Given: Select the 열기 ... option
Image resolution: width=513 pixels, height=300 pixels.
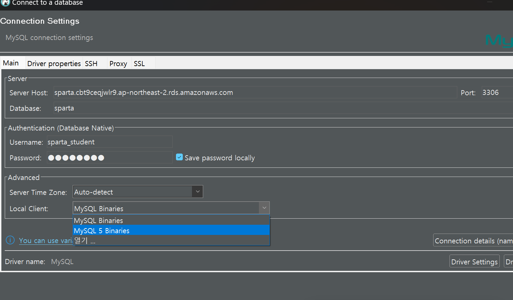Looking at the screenshot, I should [171, 241].
